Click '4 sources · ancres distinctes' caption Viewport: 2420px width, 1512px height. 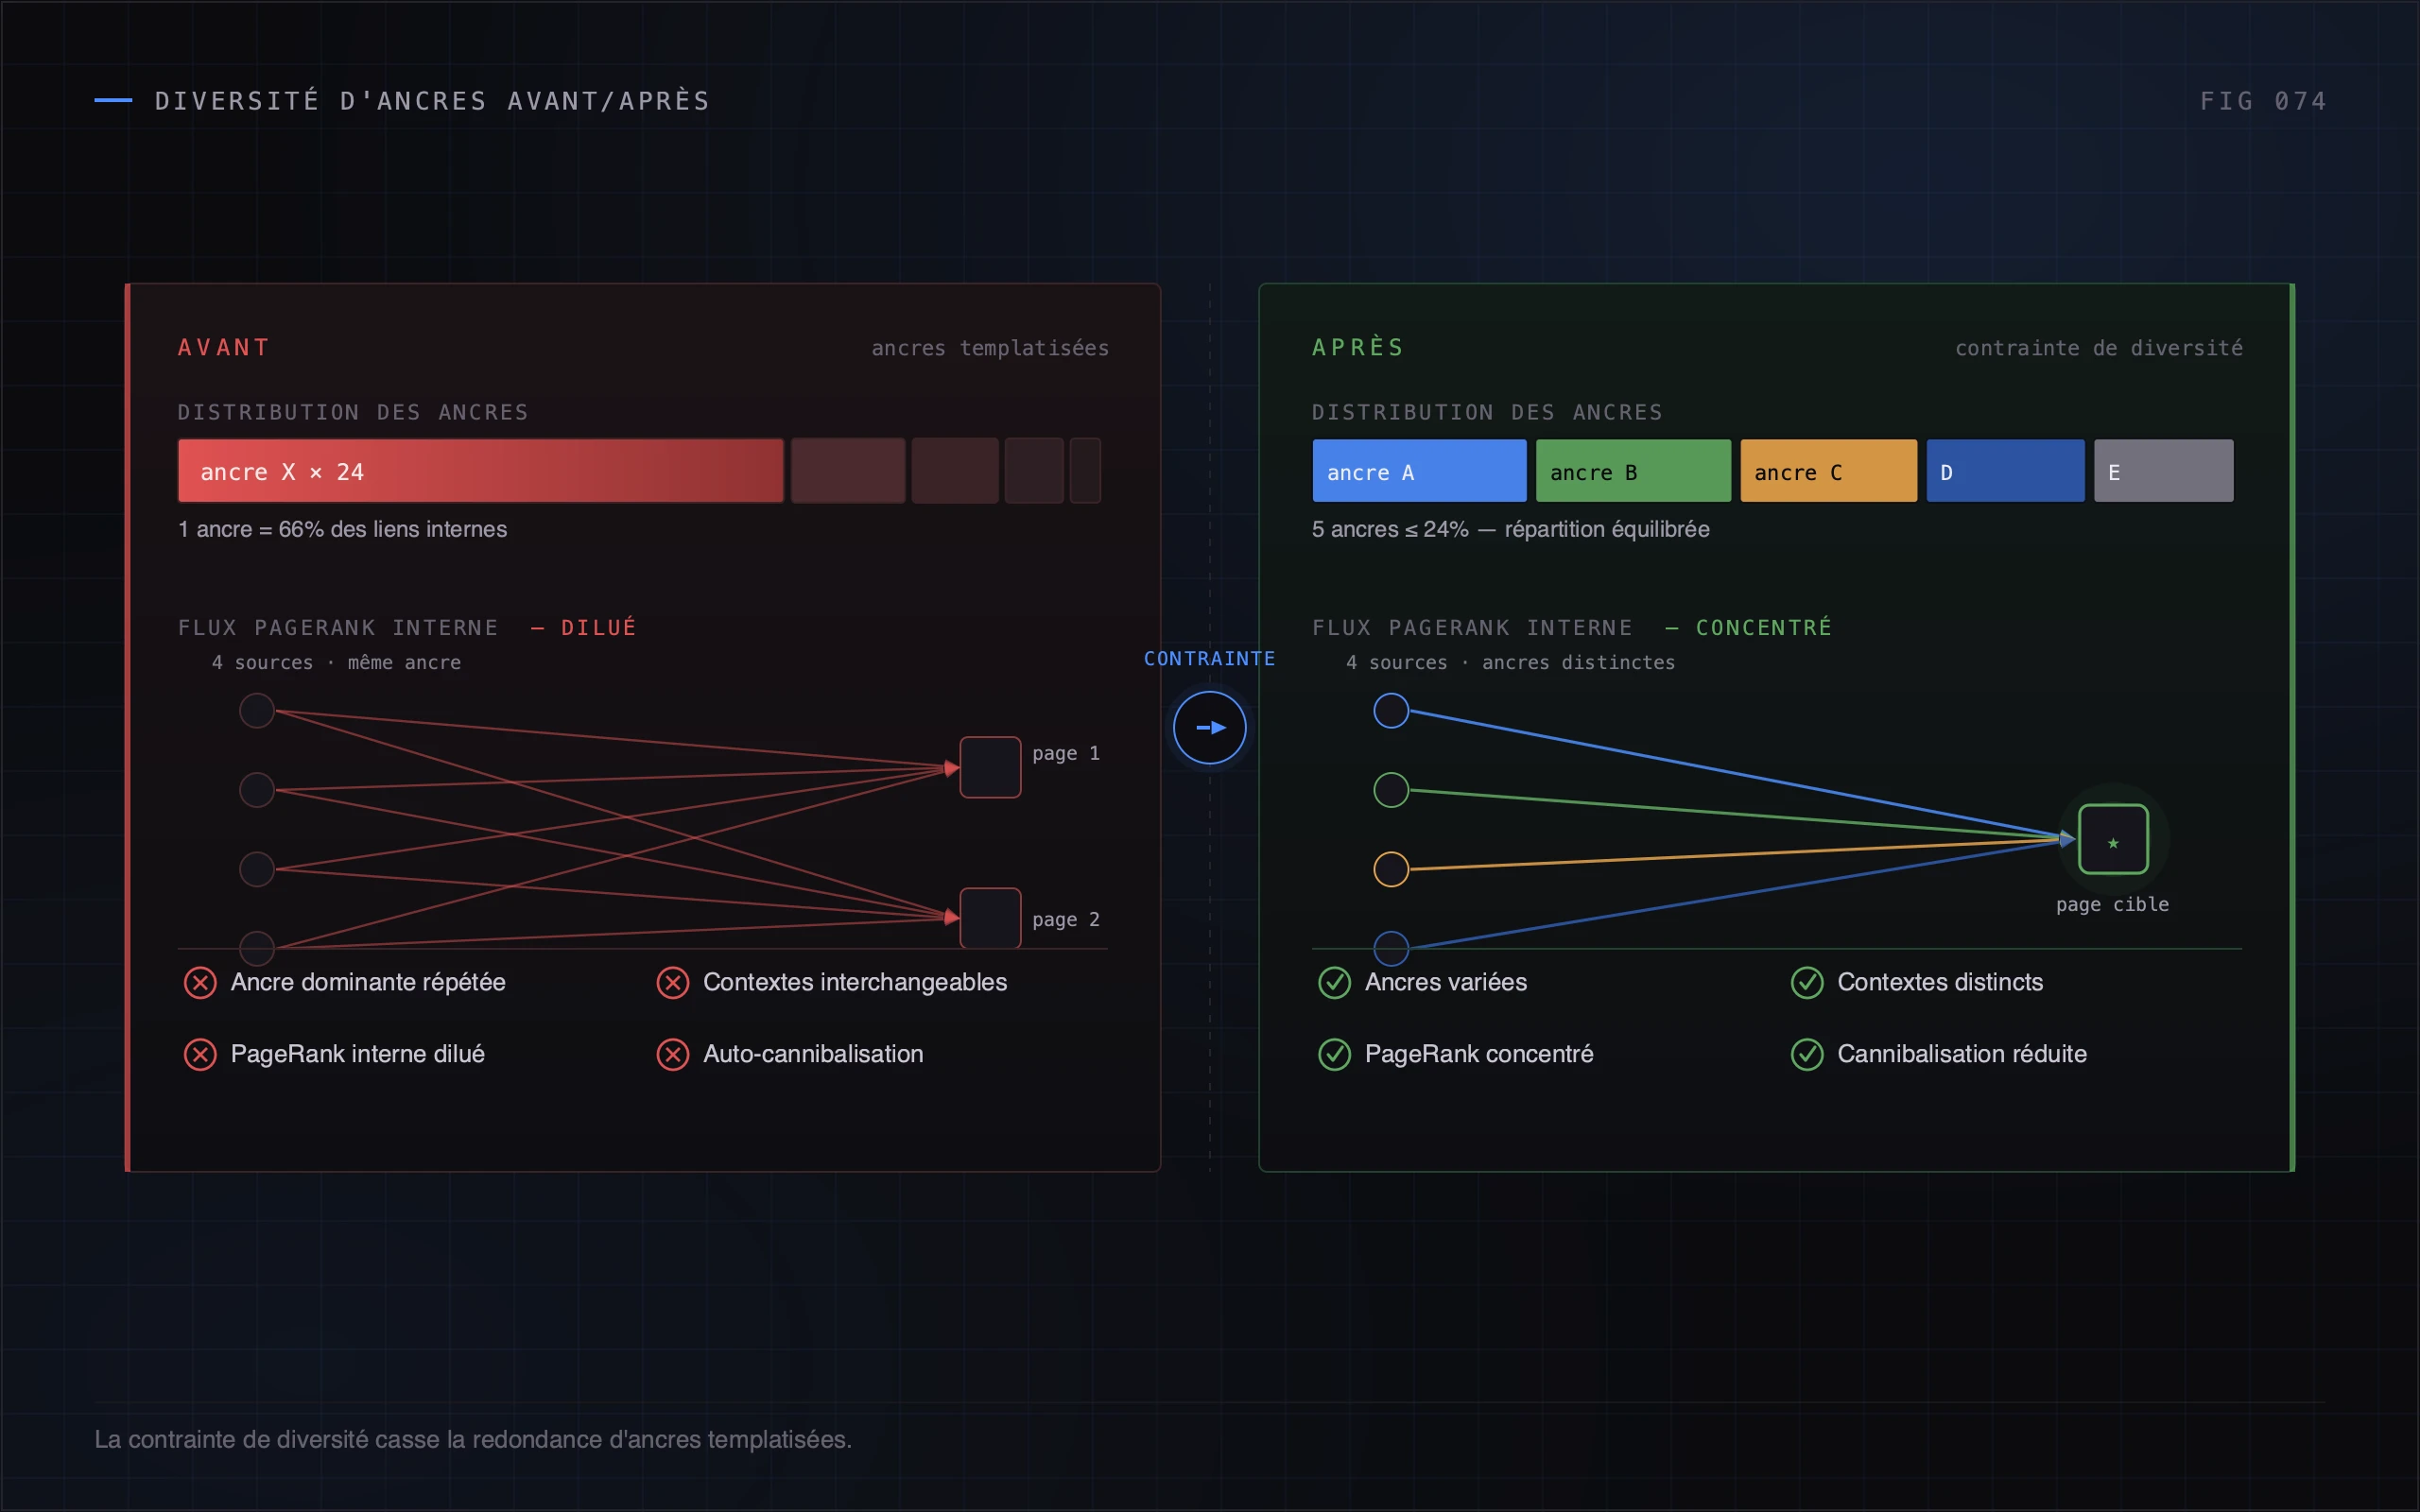[x=1510, y=662]
